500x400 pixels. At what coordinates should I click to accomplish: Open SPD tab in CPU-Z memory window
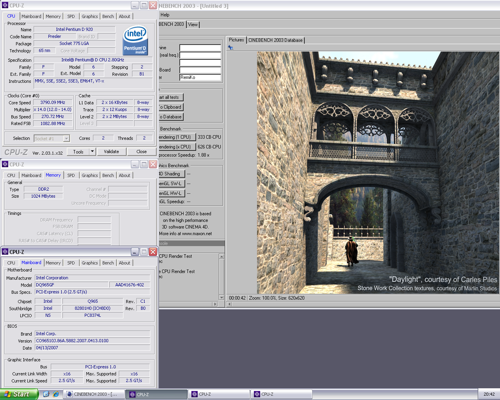pyautogui.click(x=71, y=175)
